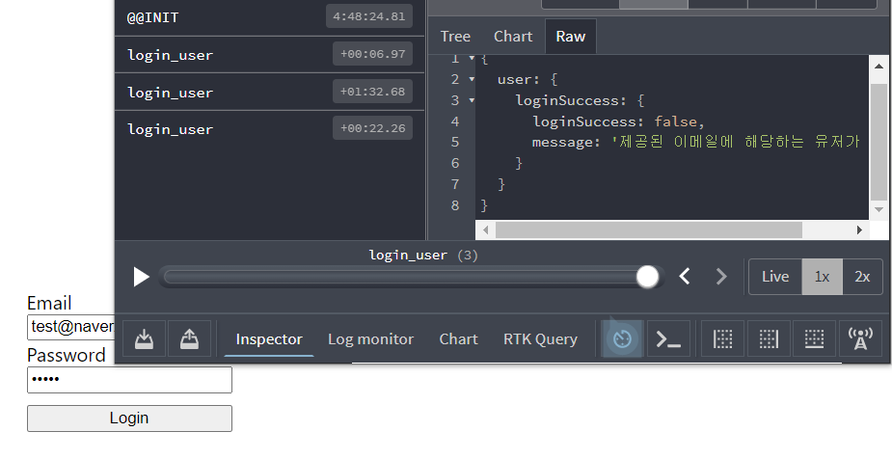This screenshot has width=892, height=459.
Task: Click the loginSuccess: false line
Action: point(618,121)
